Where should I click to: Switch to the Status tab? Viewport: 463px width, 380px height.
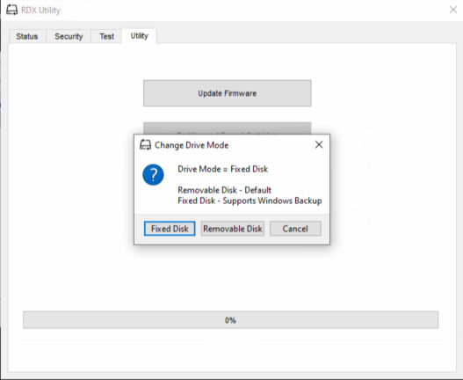[27, 36]
